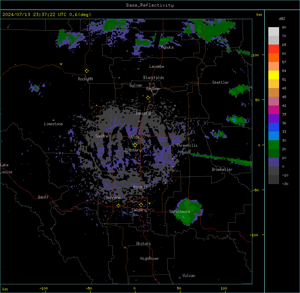300x293 pixels.
Task: Click the yellow station marker south of RedDeer
Action: pos(148,98)
